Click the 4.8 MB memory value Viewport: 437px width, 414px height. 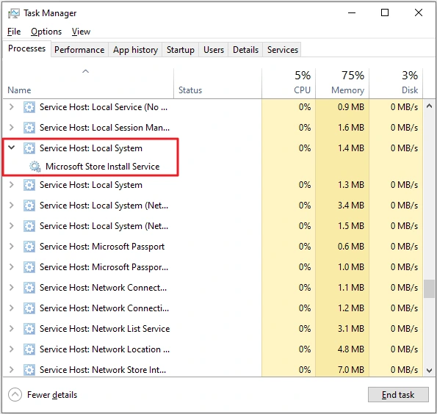click(x=351, y=349)
